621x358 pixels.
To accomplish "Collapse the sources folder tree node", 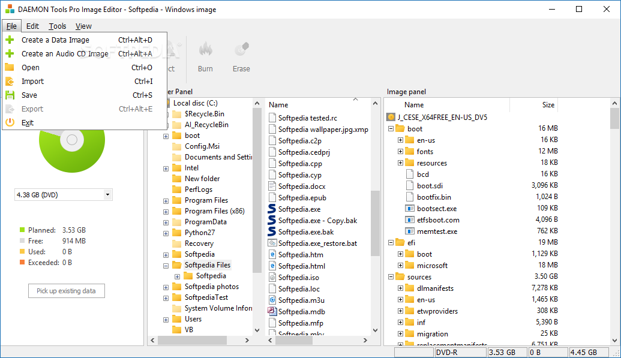I will [x=391, y=277].
